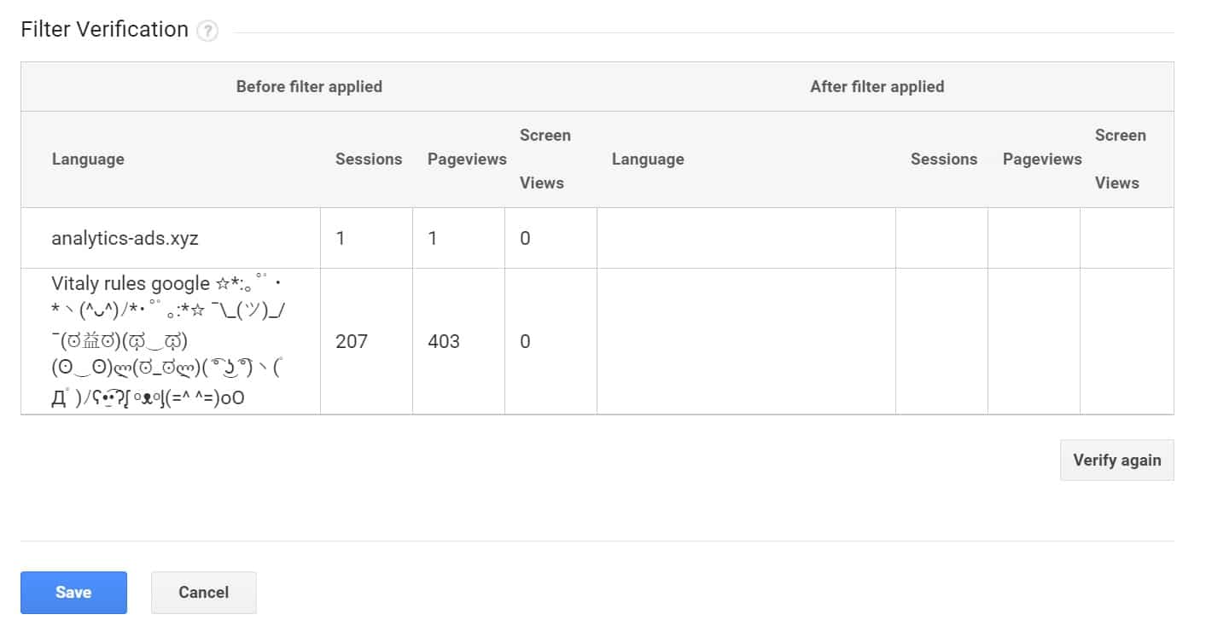Click the Language column header on left table
1212x632 pixels.
click(x=88, y=159)
